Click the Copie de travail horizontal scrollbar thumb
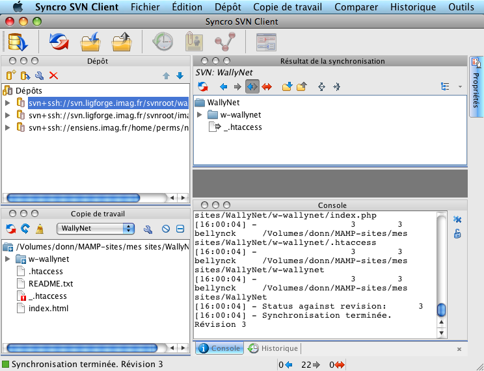484x371 pixels. (82, 348)
